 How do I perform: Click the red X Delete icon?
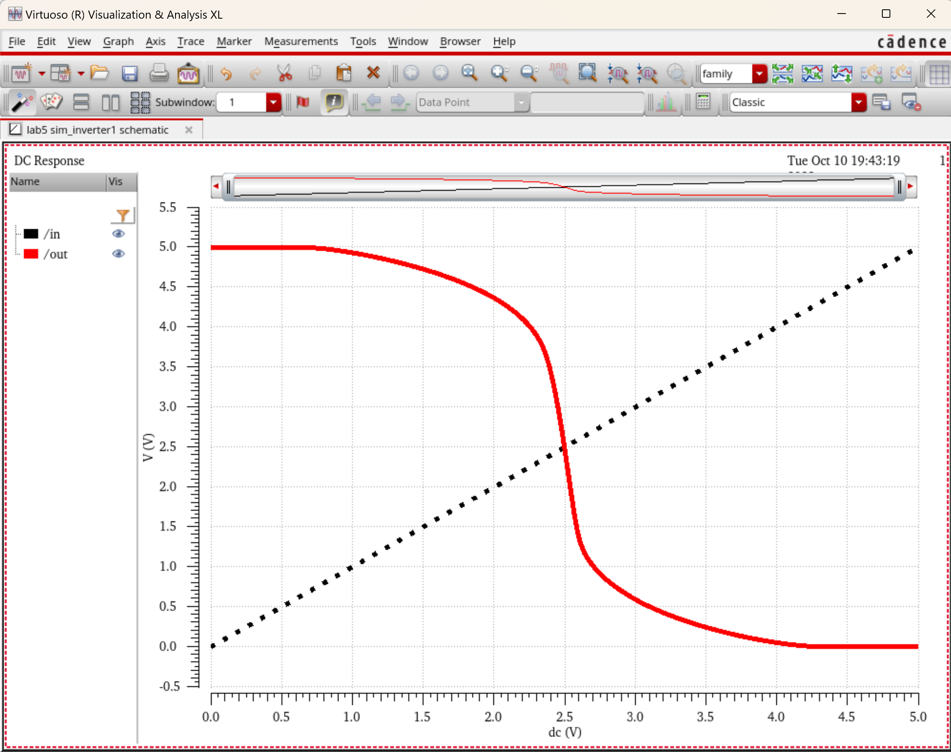pyautogui.click(x=373, y=72)
